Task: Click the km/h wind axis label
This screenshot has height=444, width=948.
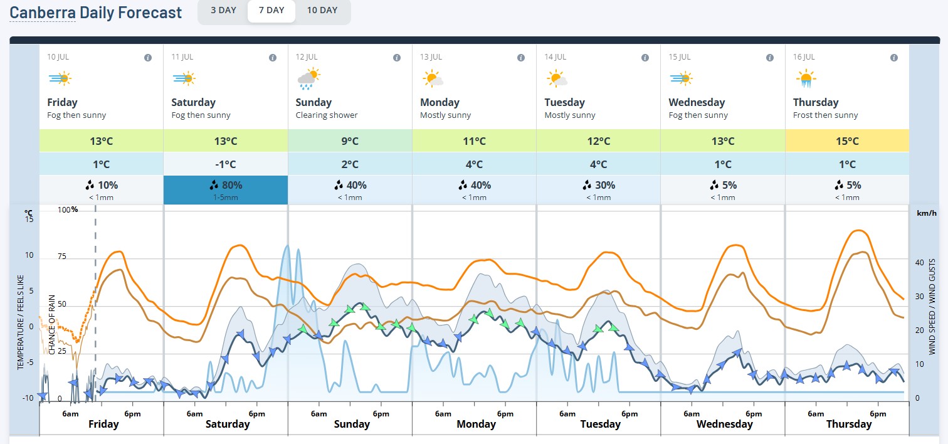Action: click(x=927, y=213)
